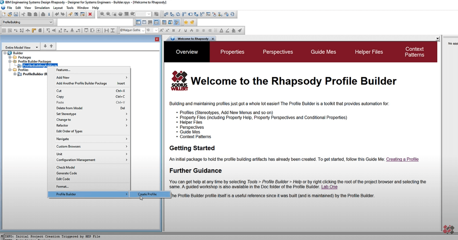The width and height of the screenshot is (458, 240).
Task: Switch to the Guide Mes tab
Action: [323, 52]
